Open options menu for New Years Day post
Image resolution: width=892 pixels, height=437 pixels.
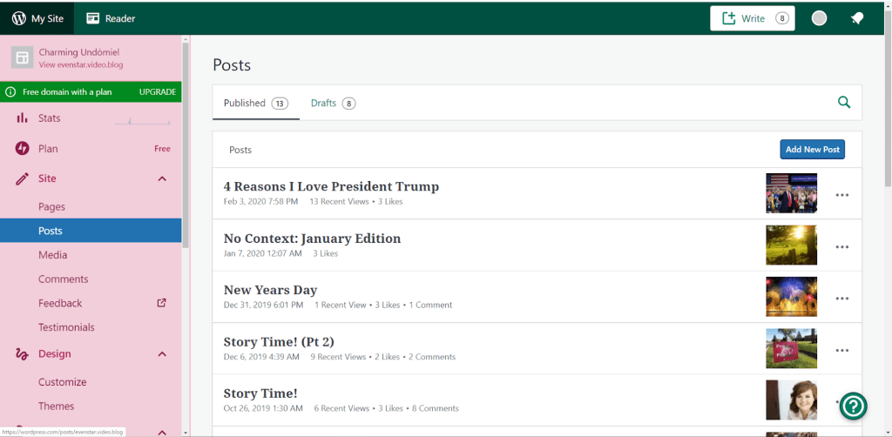click(841, 298)
